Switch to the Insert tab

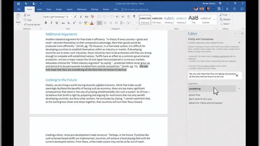pos(39,9)
